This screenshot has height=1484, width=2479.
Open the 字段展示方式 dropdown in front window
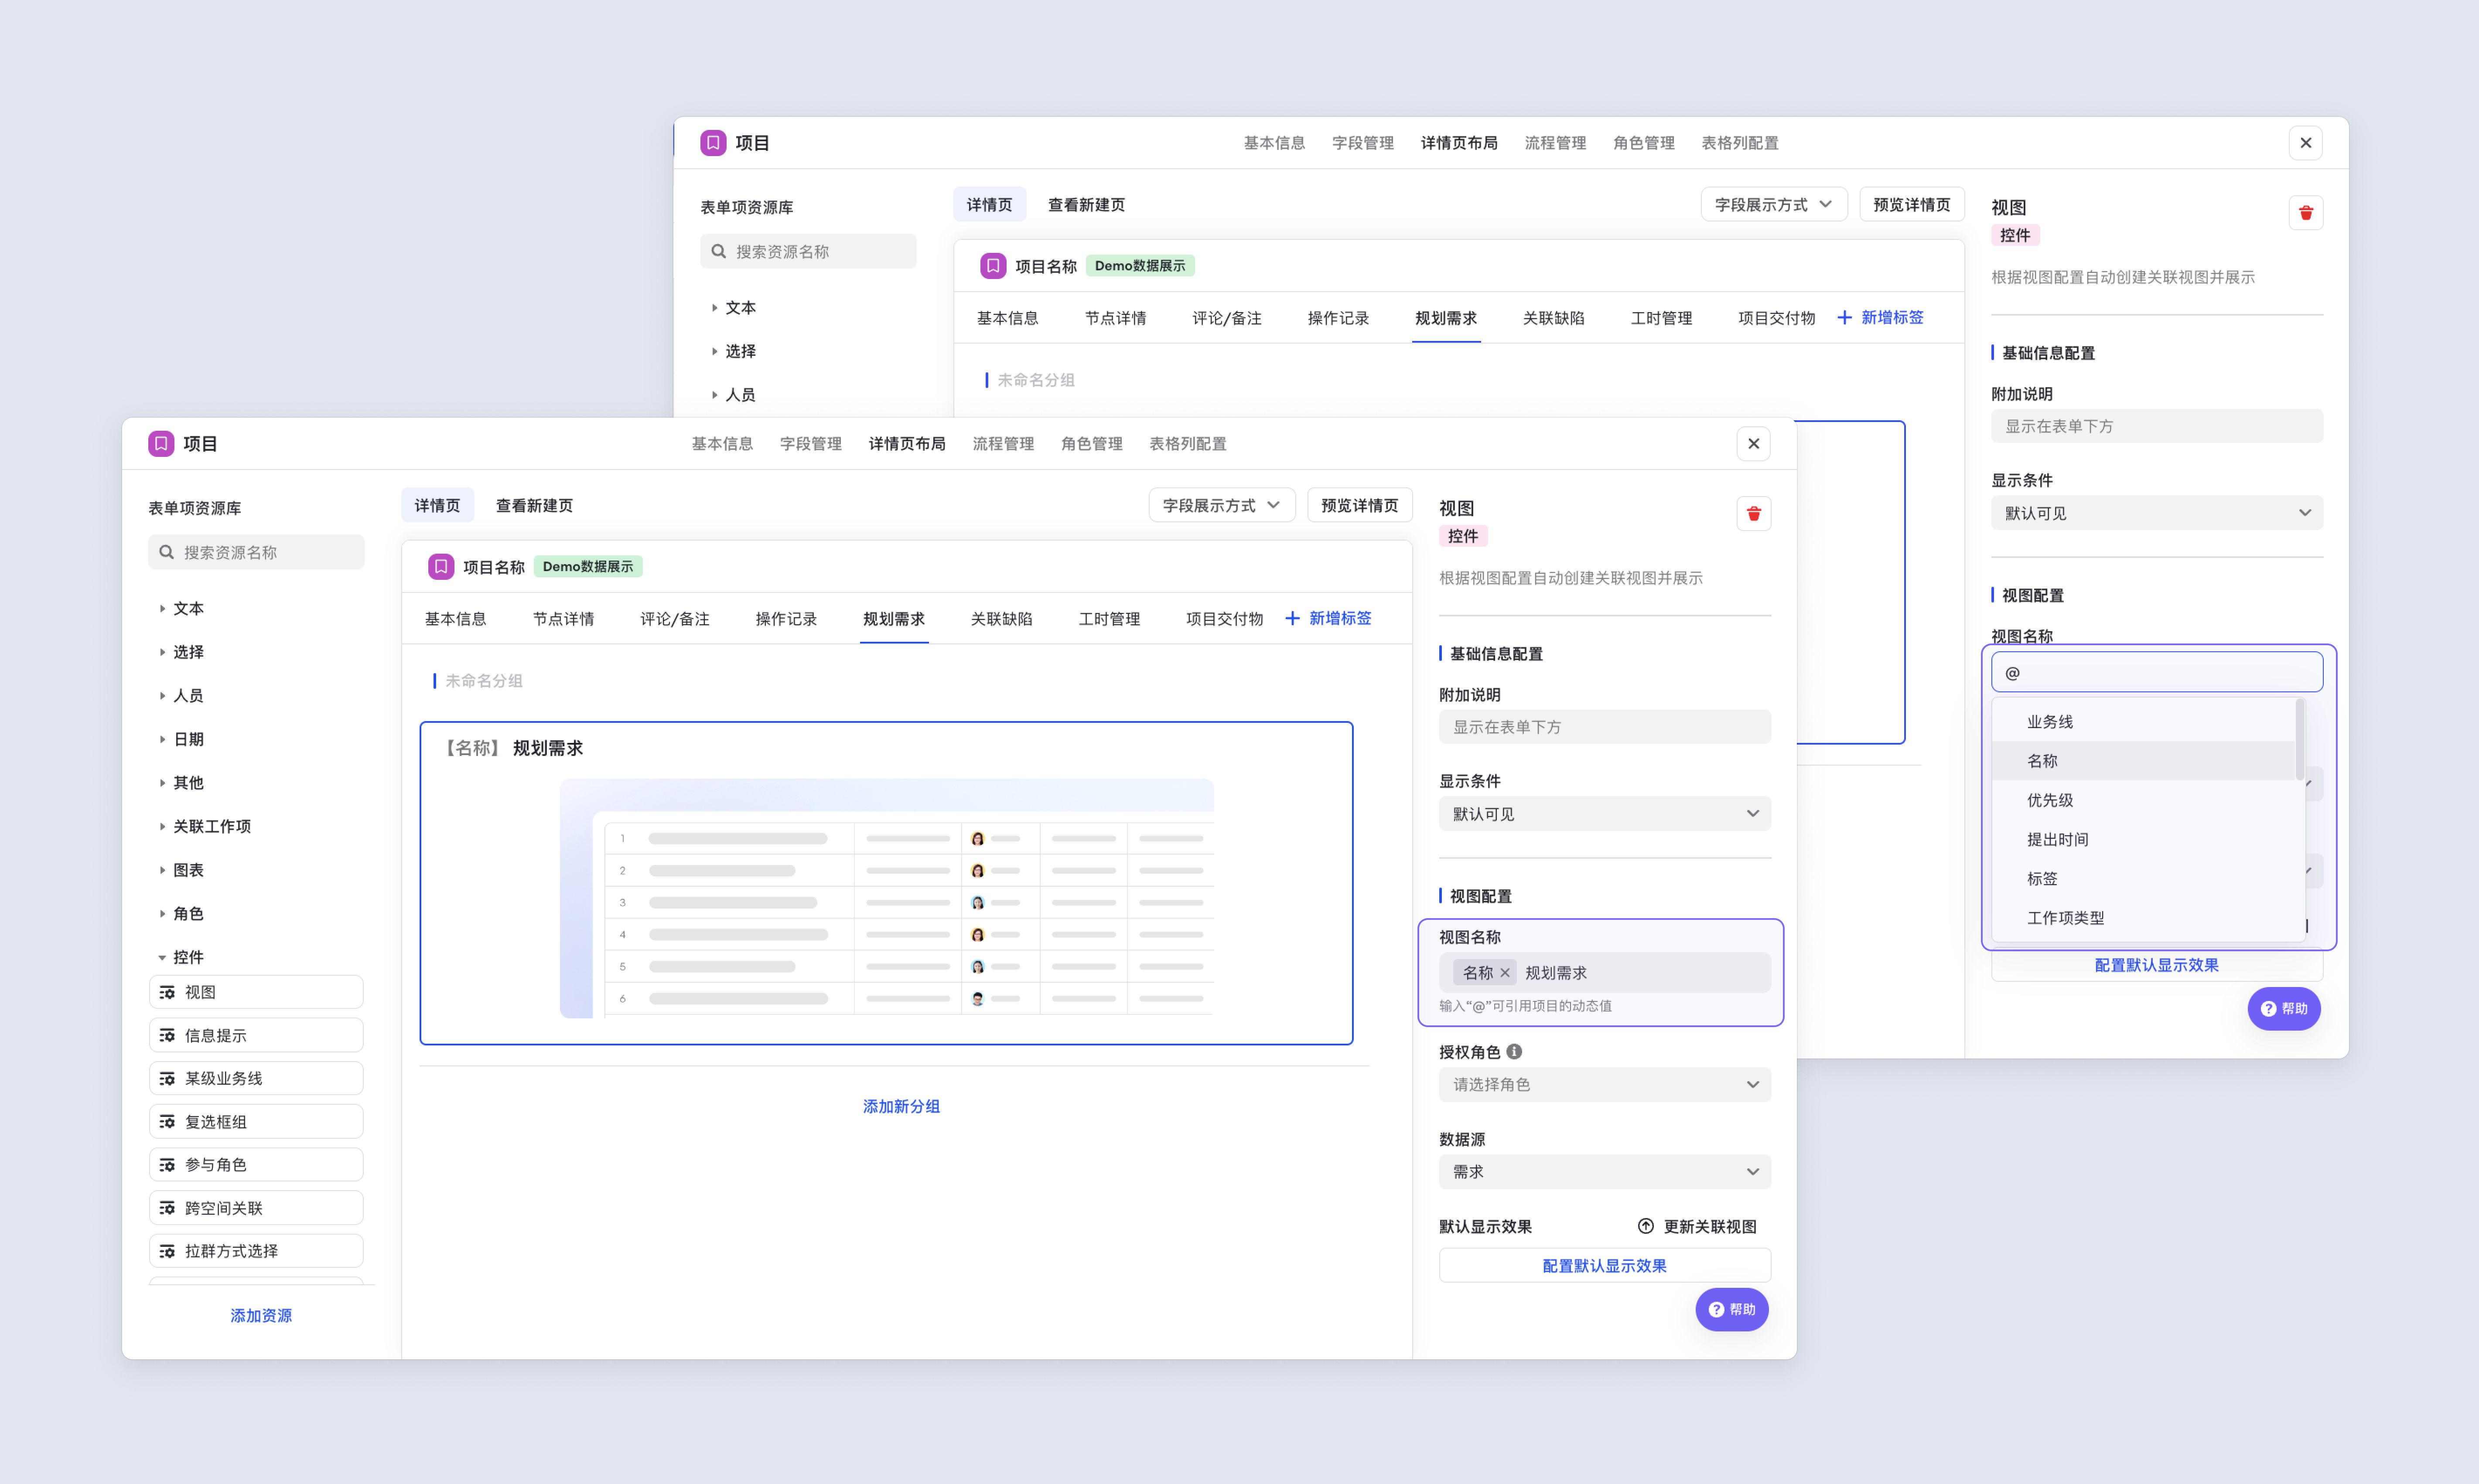(1222, 505)
